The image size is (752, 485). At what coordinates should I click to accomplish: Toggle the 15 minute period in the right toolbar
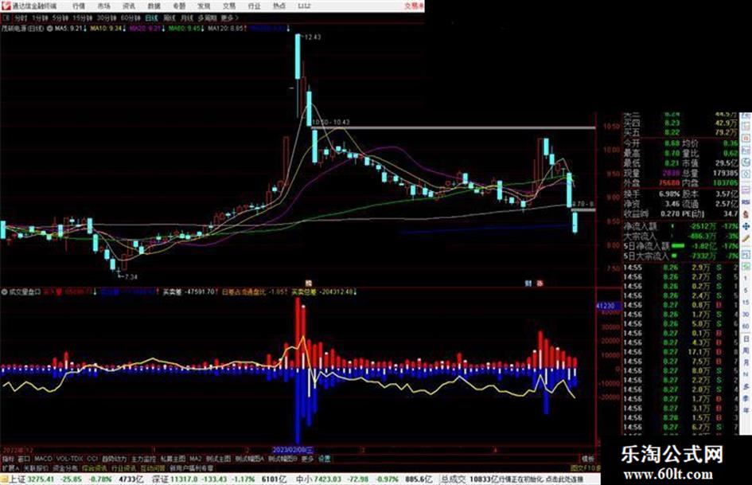coord(746,303)
